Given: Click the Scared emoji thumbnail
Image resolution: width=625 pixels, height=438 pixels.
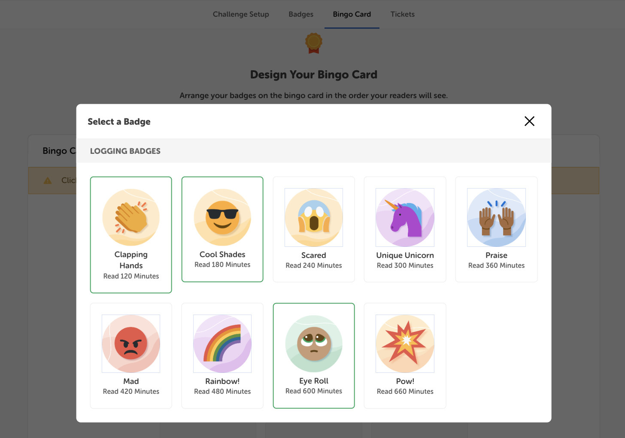Looking at the screenshot, I should (x=313, y=217).
